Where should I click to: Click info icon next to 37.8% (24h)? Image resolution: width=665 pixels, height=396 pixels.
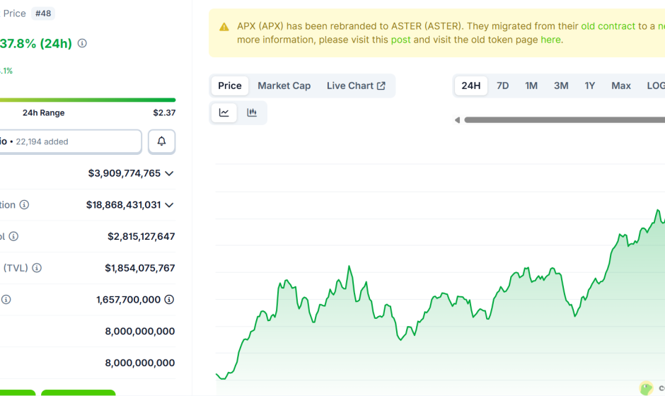82,43
